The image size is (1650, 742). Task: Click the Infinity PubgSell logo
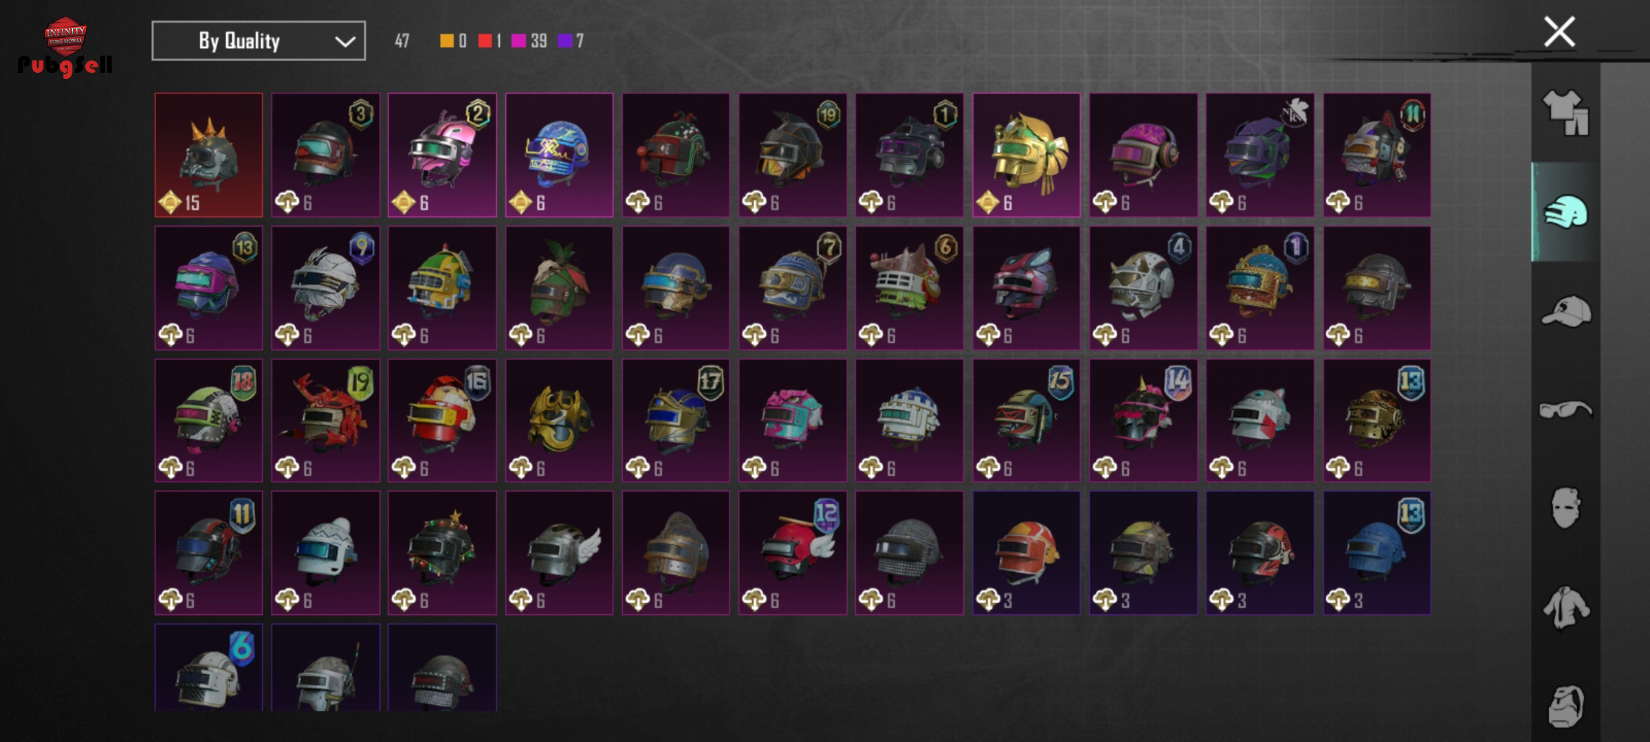click(65, 46)
